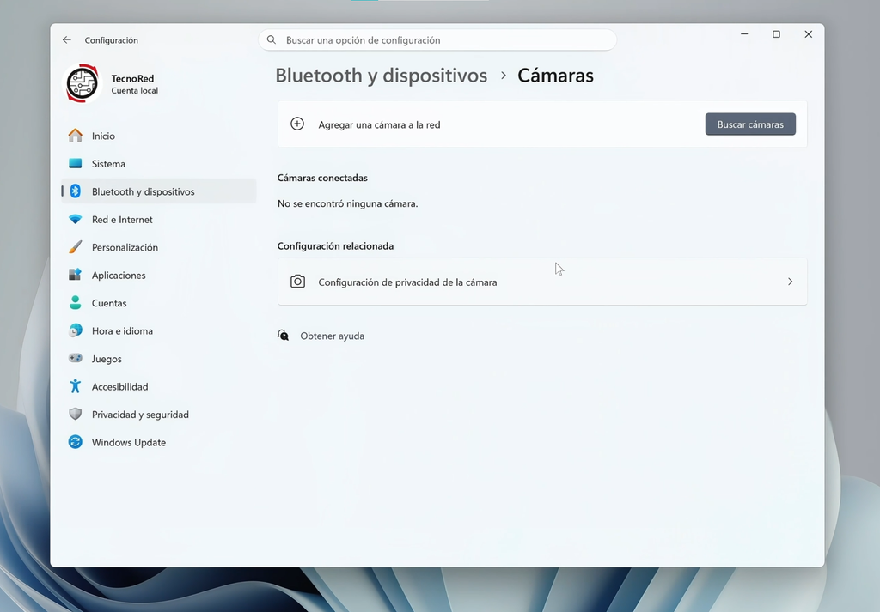The width and height of the screenshot is (880, 612).
Task: Click the Accesibilidad figure icon
Action: [76, 386]
